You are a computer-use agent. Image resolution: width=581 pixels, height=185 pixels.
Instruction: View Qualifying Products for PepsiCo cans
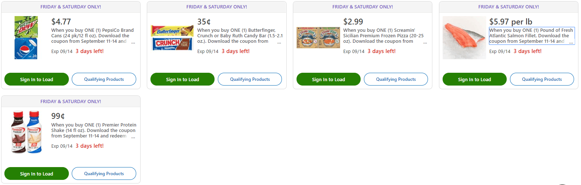pos(104,79)
